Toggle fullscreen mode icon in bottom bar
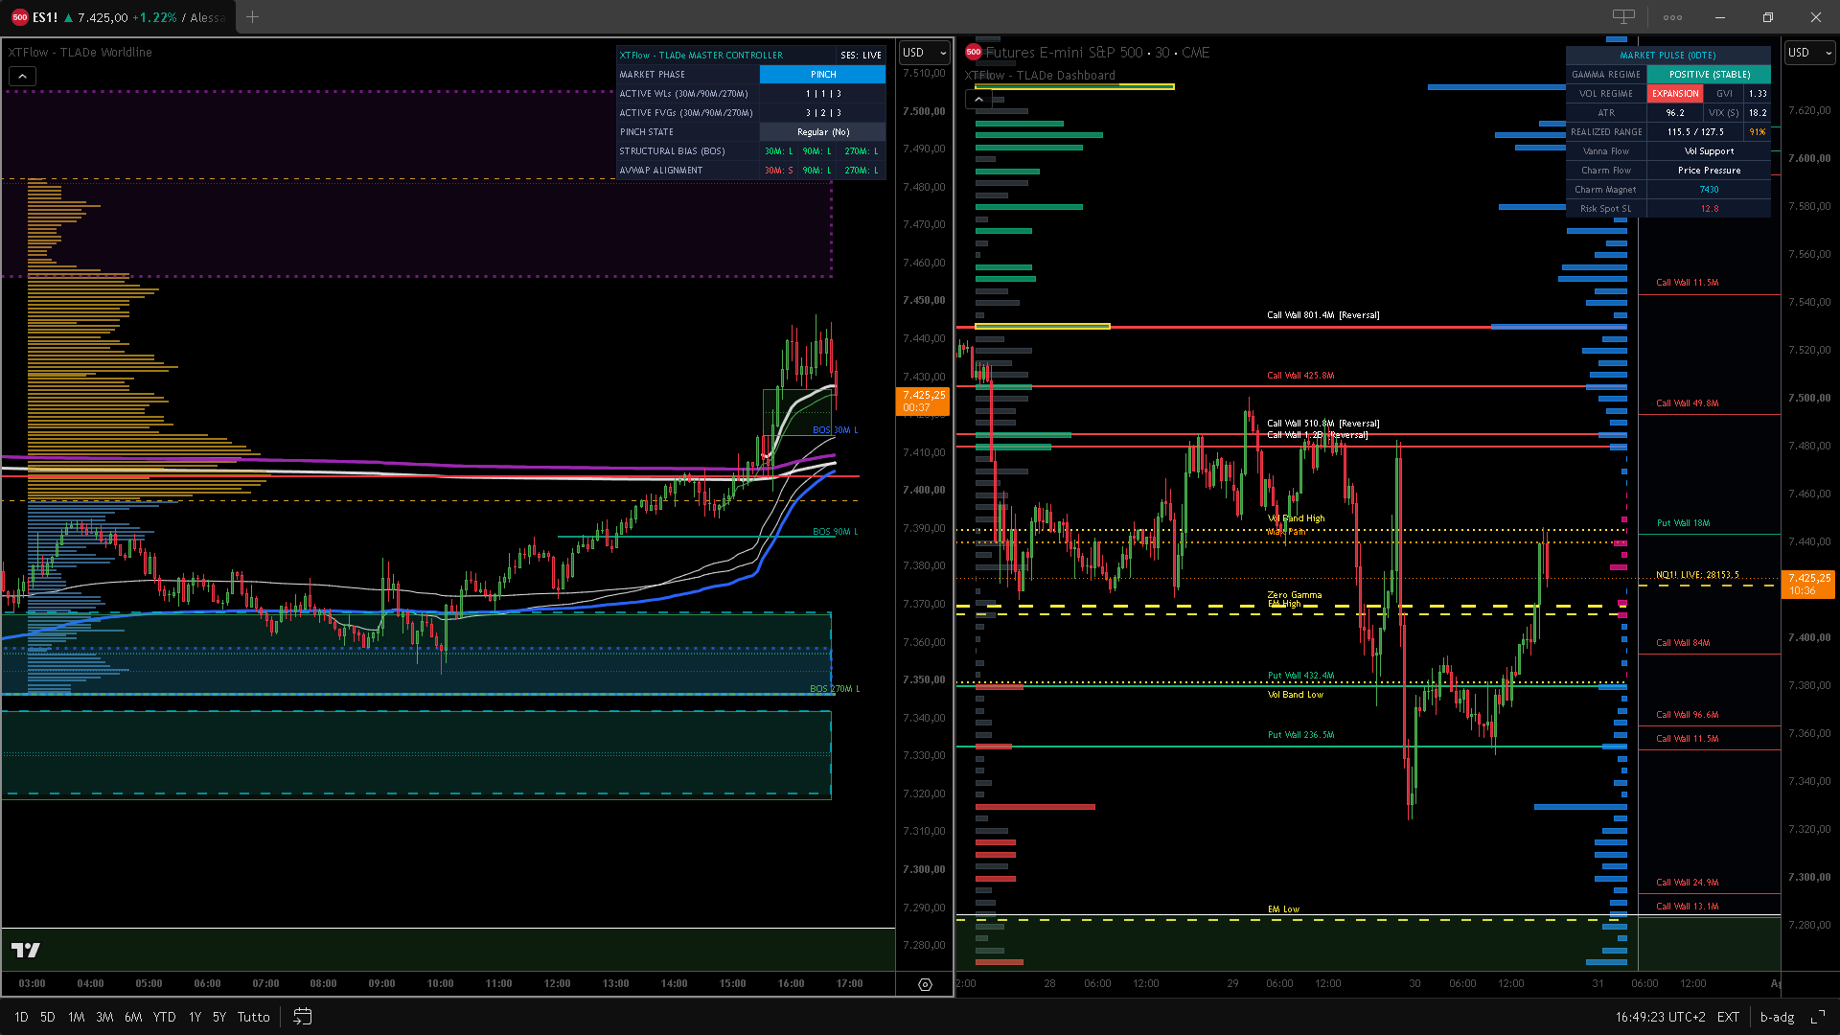Screen dimensions: 1840x1035 (x=1818, y=1017)
